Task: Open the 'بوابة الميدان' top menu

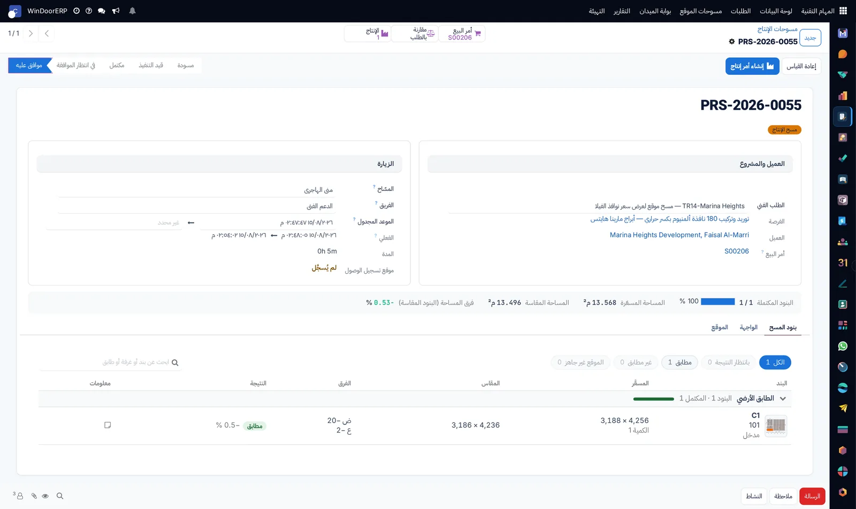Action: pyautogui.click(x=655, y=11)
